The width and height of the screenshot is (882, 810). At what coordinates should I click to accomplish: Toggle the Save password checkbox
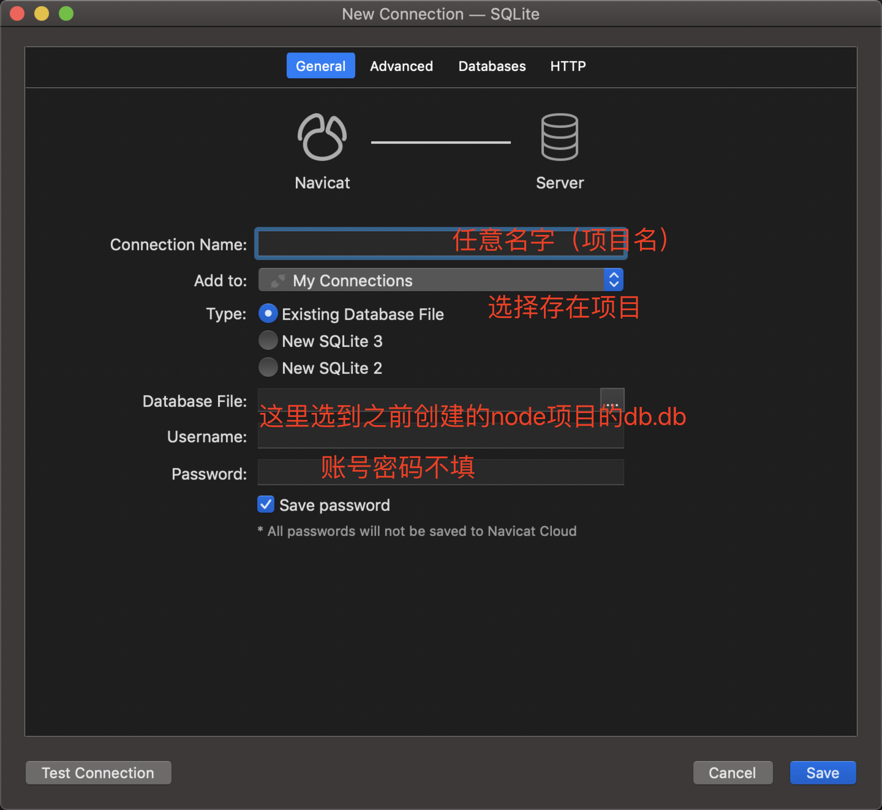(x=266, y=504)
